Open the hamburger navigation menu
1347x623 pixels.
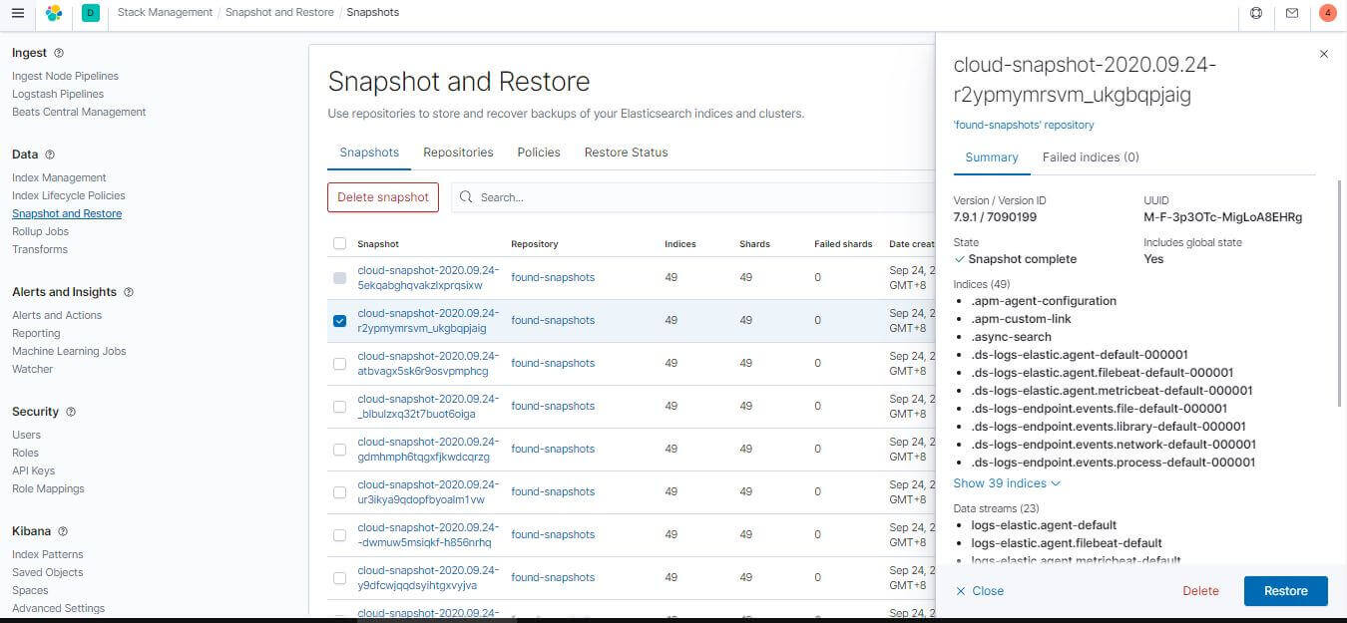point(17,13)
